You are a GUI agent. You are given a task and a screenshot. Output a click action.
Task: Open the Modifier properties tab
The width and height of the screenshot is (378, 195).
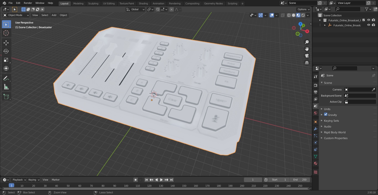315,129
